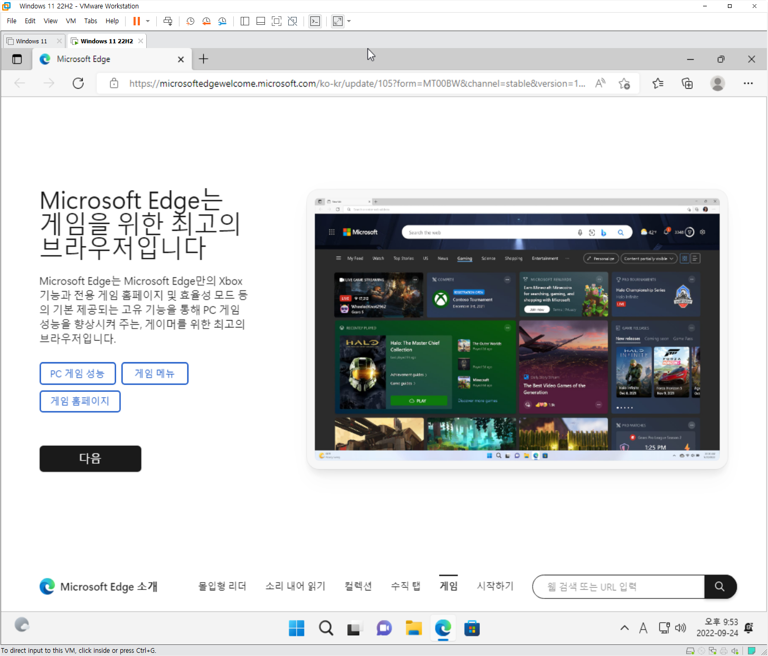
Task: Click the 게임 메뉴 button
Action: point(155,373)
